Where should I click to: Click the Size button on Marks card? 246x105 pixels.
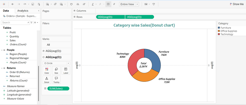click(56, 70)
